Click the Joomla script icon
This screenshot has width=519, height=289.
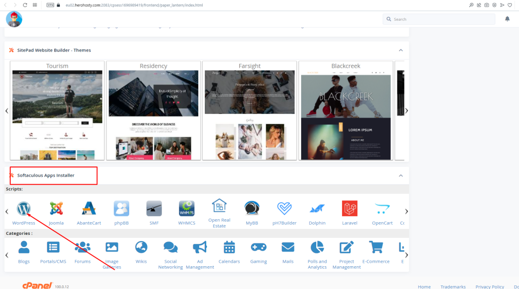(x=56, y=209)
